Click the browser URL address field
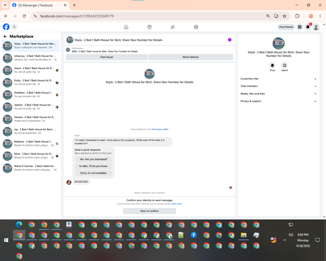Viewport: 326px width, 261px height. (x=150, y=16)
